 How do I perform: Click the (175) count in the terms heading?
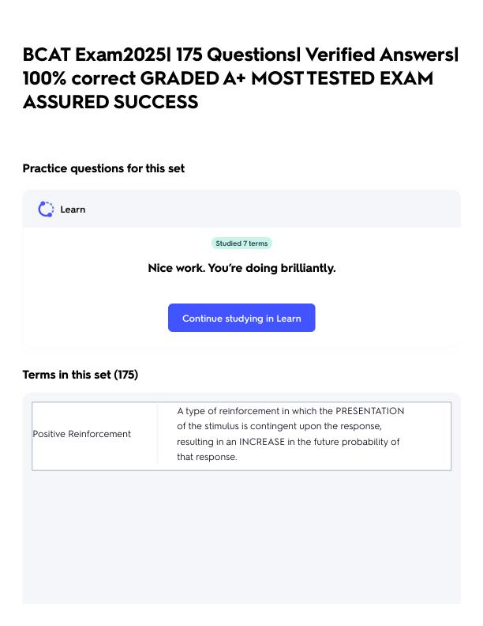tap(126, 375)
